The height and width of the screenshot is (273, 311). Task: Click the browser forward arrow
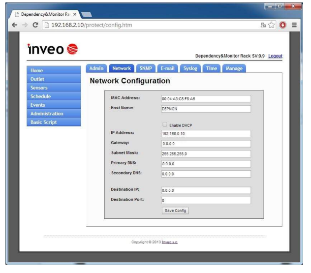(25, 25)
